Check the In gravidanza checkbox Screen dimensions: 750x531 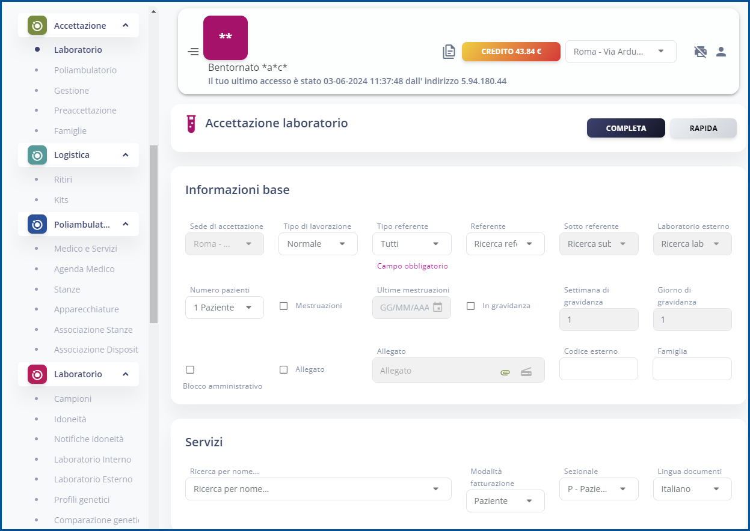click(471, 306)
